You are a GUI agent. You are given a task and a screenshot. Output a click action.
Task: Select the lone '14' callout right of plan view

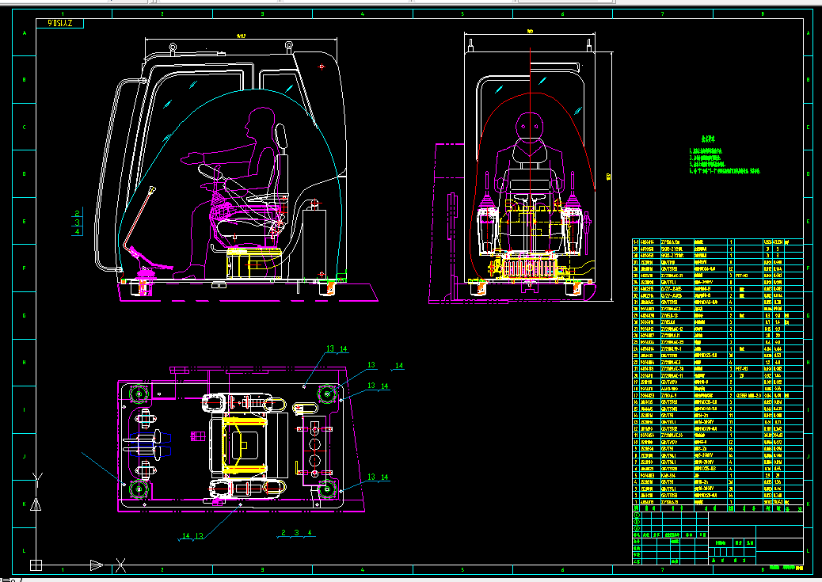tap(399, 366)
